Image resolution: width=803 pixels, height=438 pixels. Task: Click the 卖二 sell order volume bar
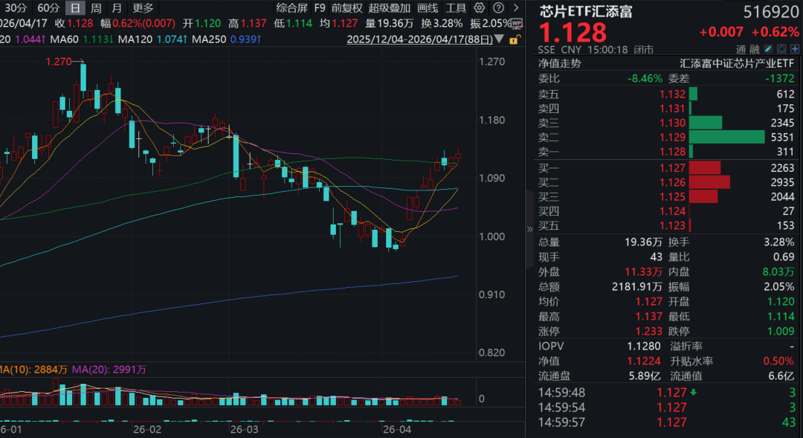(726, 137)
